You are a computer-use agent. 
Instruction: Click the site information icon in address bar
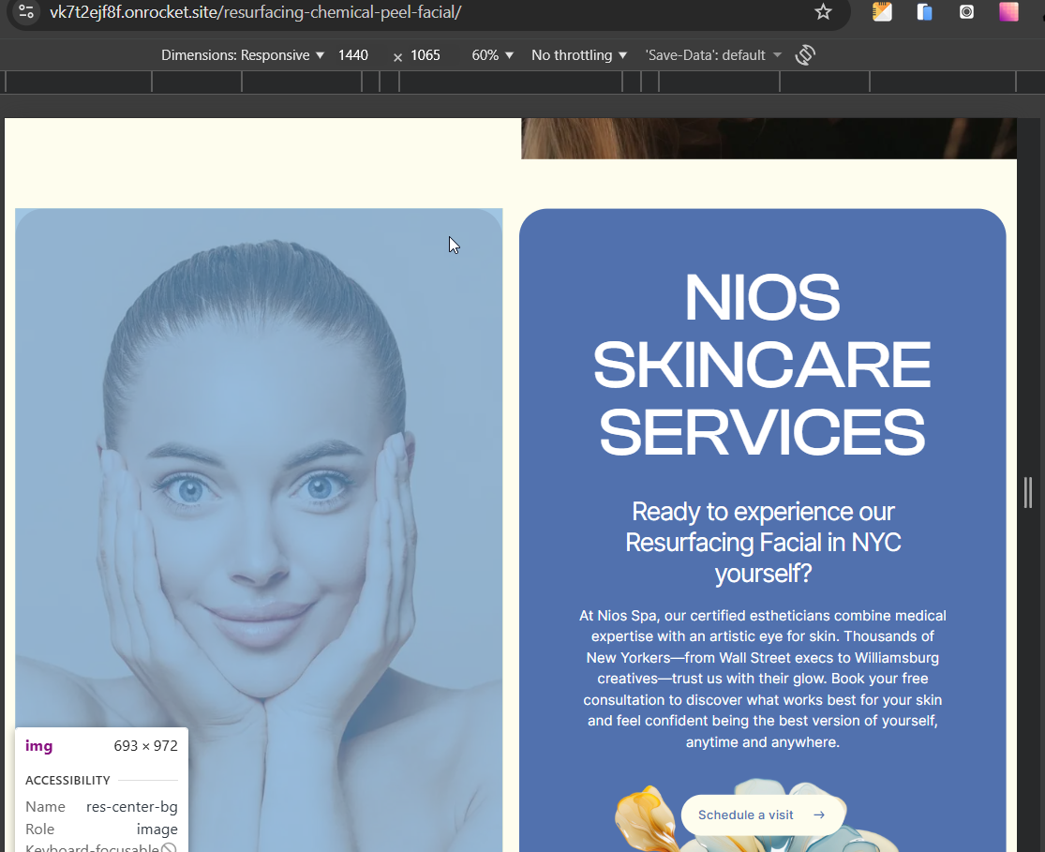[x=26, y=12]
